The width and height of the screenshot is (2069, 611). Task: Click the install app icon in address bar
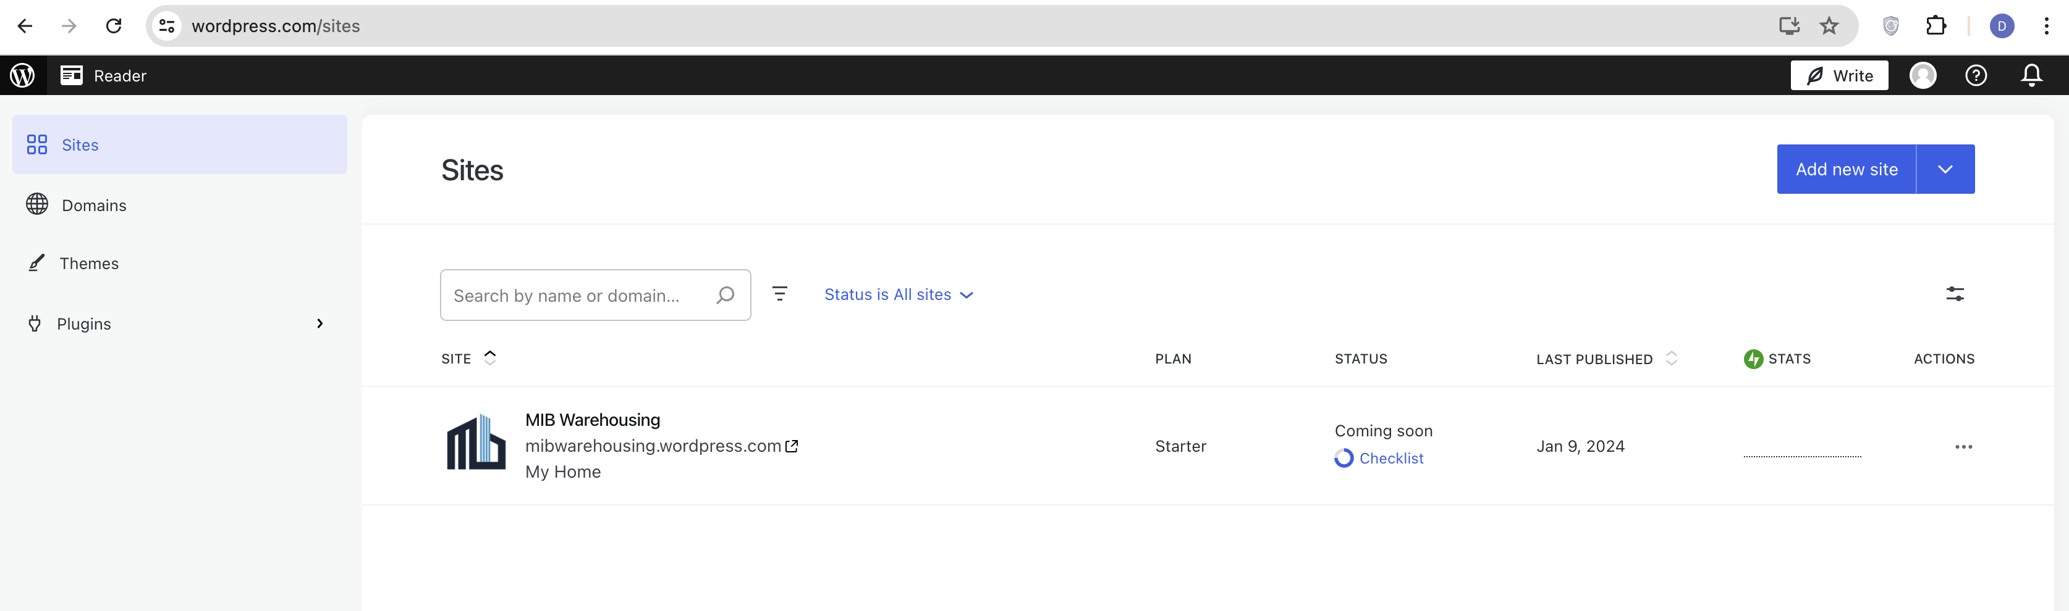[x=1788, y=27]
